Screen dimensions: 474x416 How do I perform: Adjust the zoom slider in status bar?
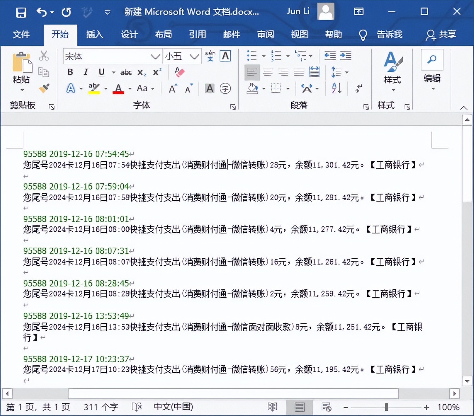point(386,407)
